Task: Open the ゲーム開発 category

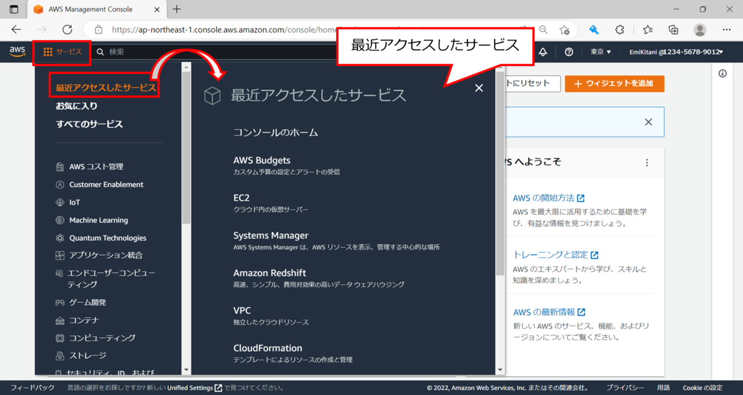Action: (x=87, y=303)
